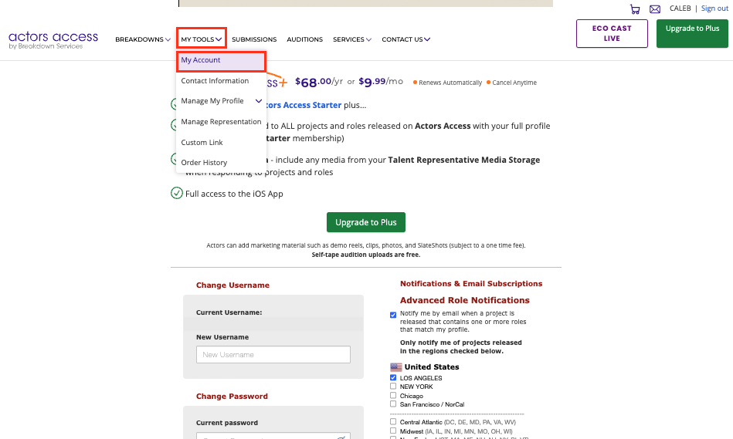Click the ECO CAST LIVE button
Image resolution: width=733 pixels, height=439 pixels.
[612, 34]
